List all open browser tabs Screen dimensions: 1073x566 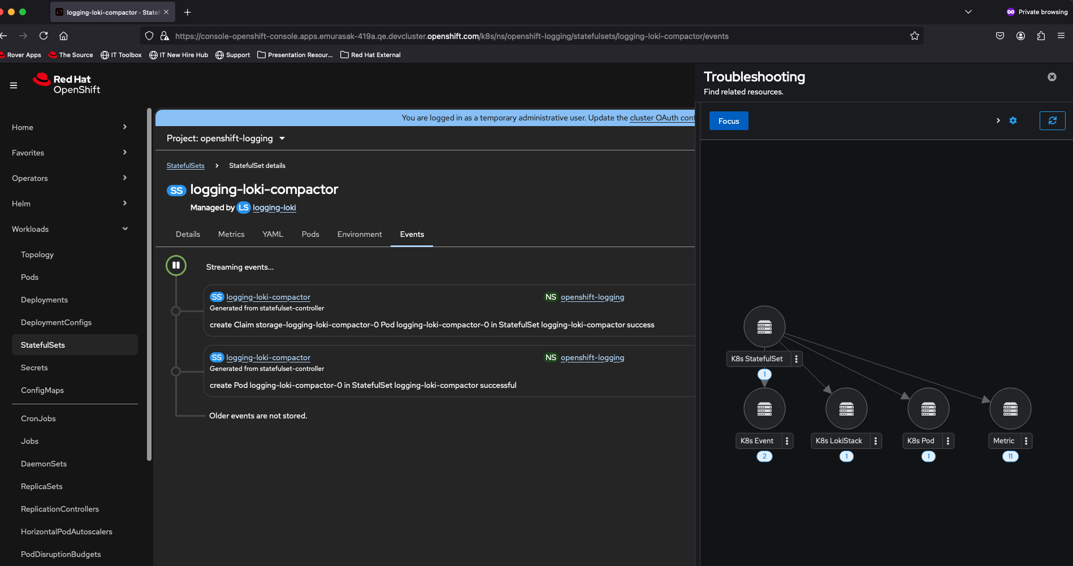pyautogui.click(x=968, y=12)
